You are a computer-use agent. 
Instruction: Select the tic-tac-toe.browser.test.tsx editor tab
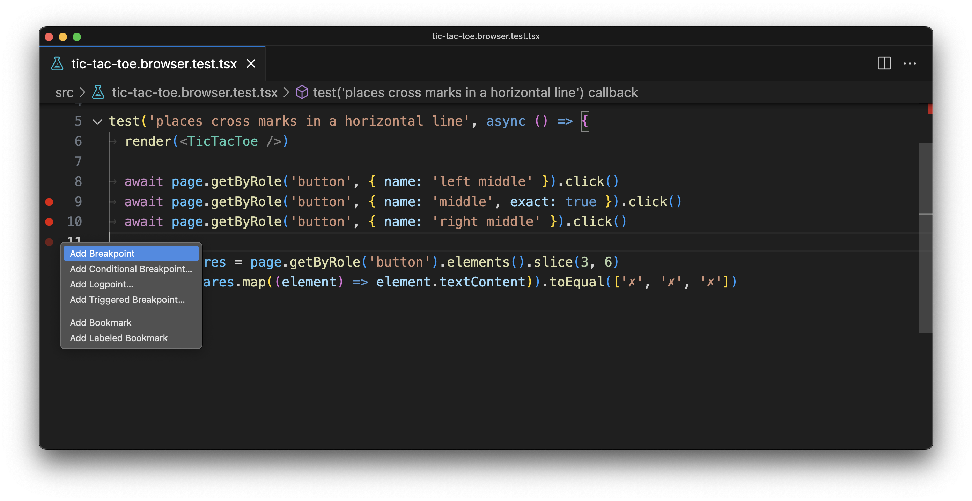[153, 64]
